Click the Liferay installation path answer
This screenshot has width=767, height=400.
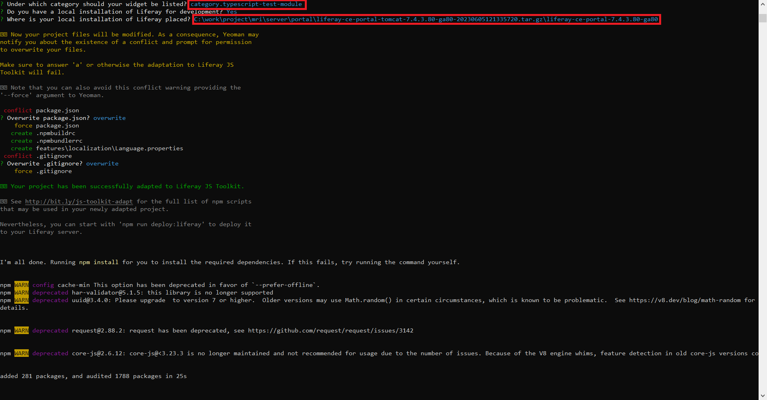point(426,19)
